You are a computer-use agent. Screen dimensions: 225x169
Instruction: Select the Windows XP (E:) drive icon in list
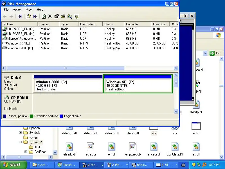click(x=4, y=43)
